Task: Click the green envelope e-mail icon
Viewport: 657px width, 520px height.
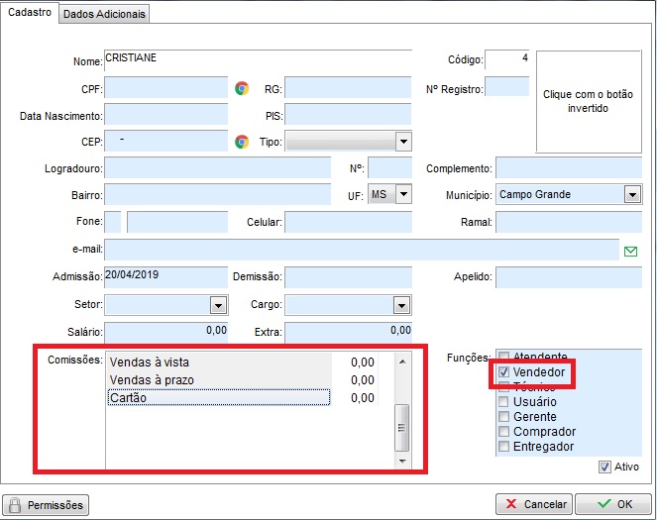Action: pyautogui.click(x=630, y=251)
